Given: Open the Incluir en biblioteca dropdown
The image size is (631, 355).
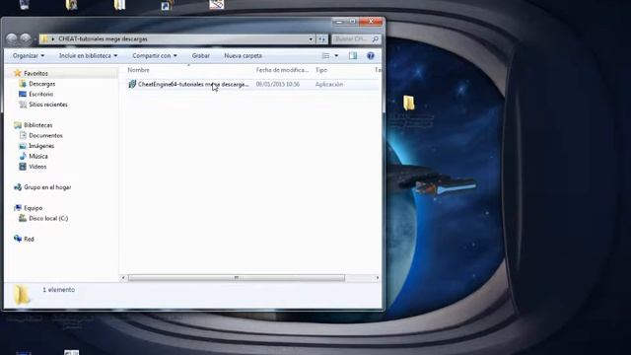Looking at the screenshot, I should 88,55.
